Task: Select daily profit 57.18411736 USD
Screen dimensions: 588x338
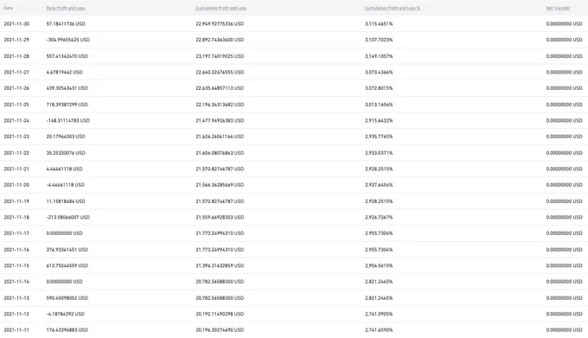Action: 66,23
